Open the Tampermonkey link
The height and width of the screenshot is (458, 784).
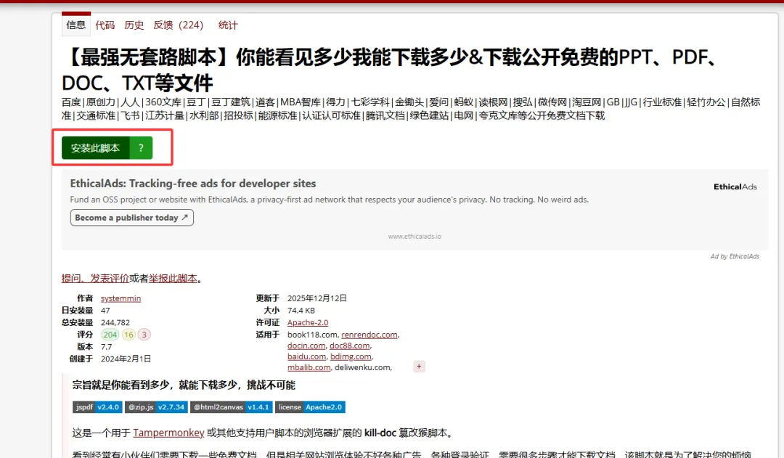(168, 433)
